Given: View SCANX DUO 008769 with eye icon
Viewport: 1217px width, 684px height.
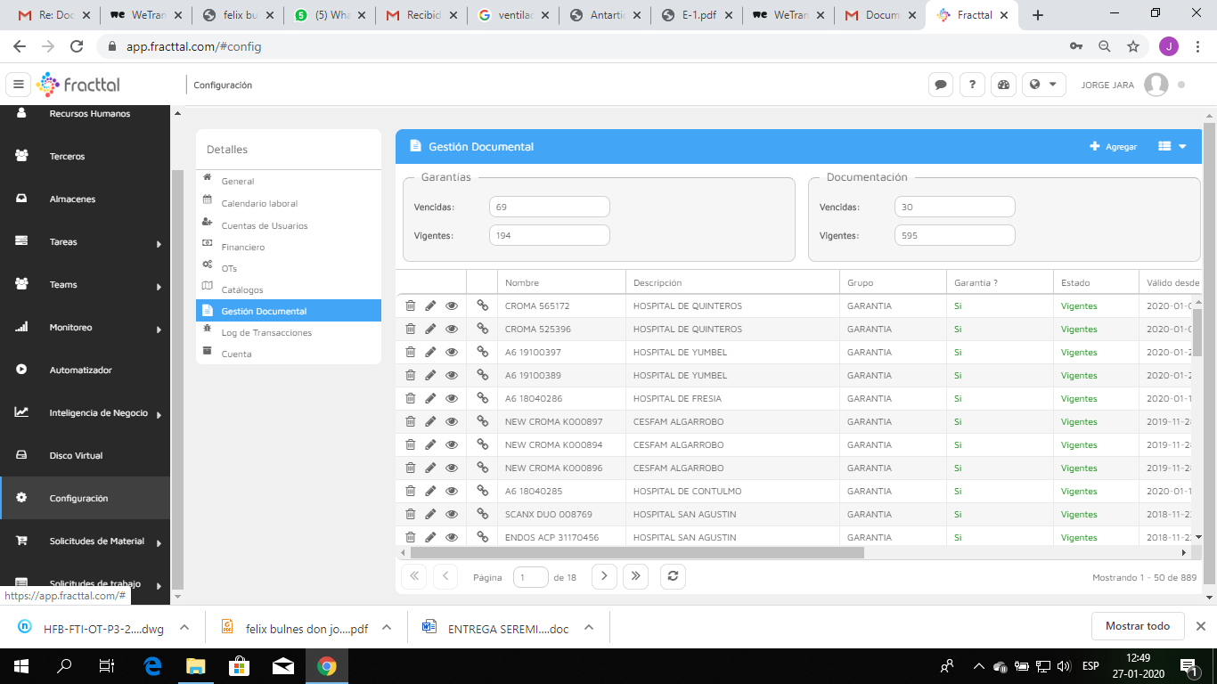Looking at the screenshot, I should coord(452,514).
